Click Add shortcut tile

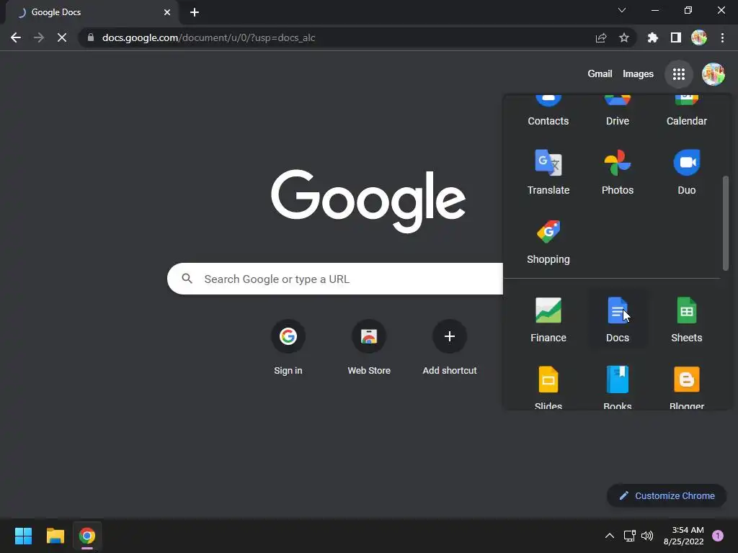pyautogui.click(x=450, y=347)
